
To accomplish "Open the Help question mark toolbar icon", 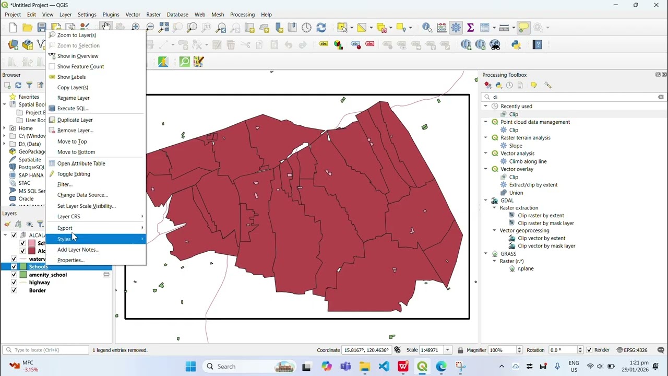I will [x=537, y=45].
